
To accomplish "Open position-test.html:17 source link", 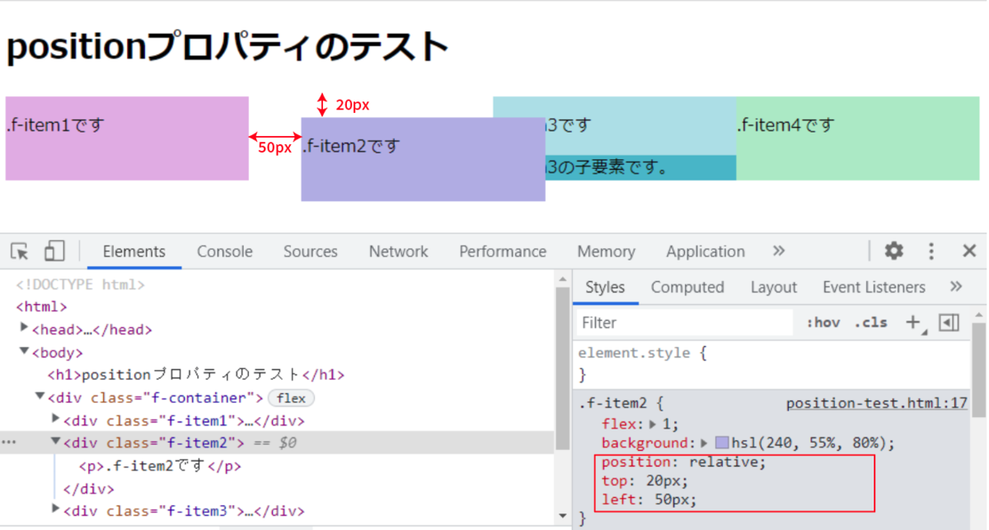I will point(876,403).
